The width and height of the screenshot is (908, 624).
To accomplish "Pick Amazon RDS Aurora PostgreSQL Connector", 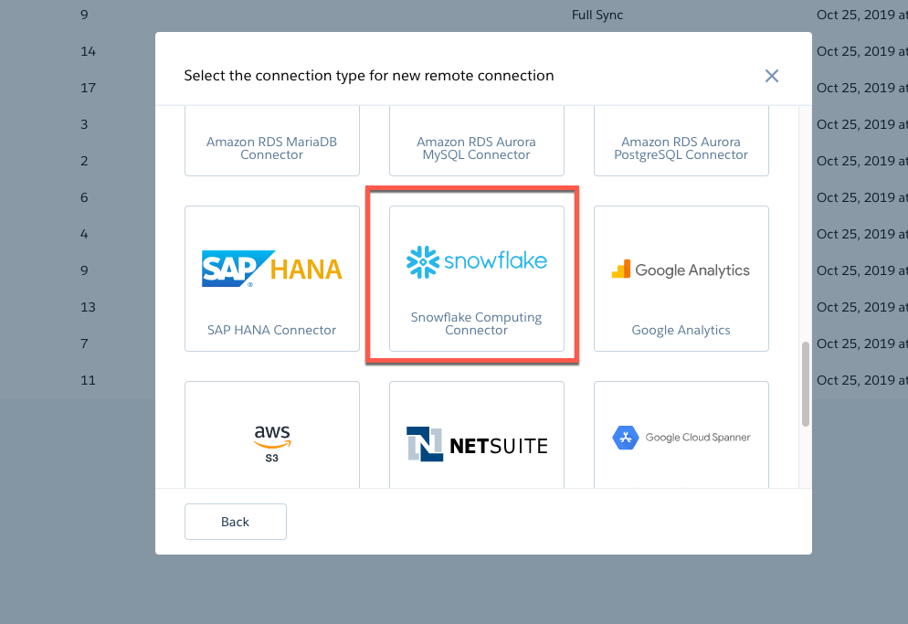I will [x=681, y=148].
